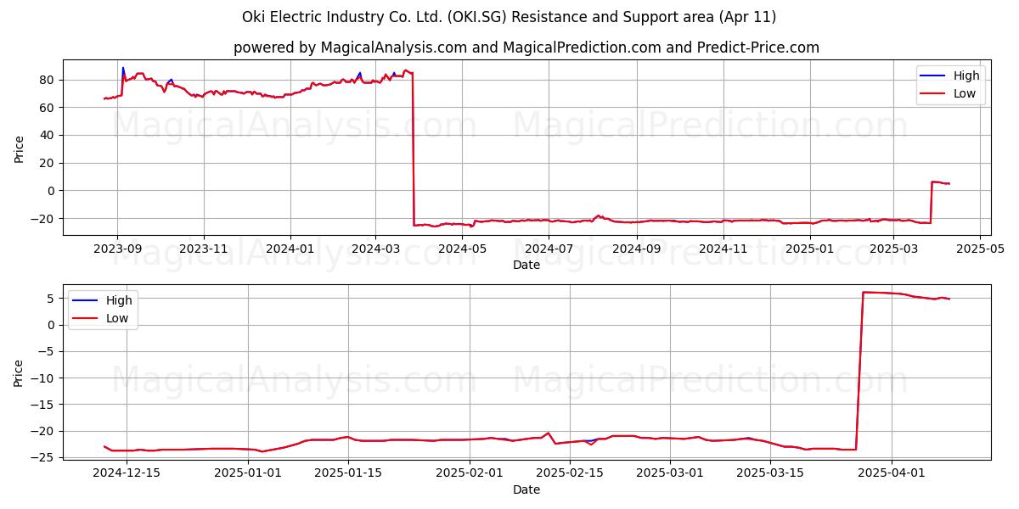Click 'Low' in the bottom chart legend
Screen dimensions: 1019x509
pos(117,318)
